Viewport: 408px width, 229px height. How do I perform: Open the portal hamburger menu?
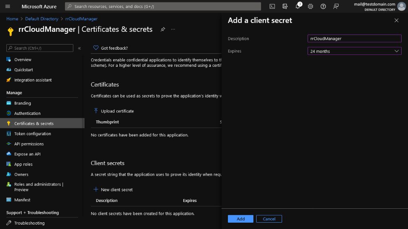(x=8, y=6)
